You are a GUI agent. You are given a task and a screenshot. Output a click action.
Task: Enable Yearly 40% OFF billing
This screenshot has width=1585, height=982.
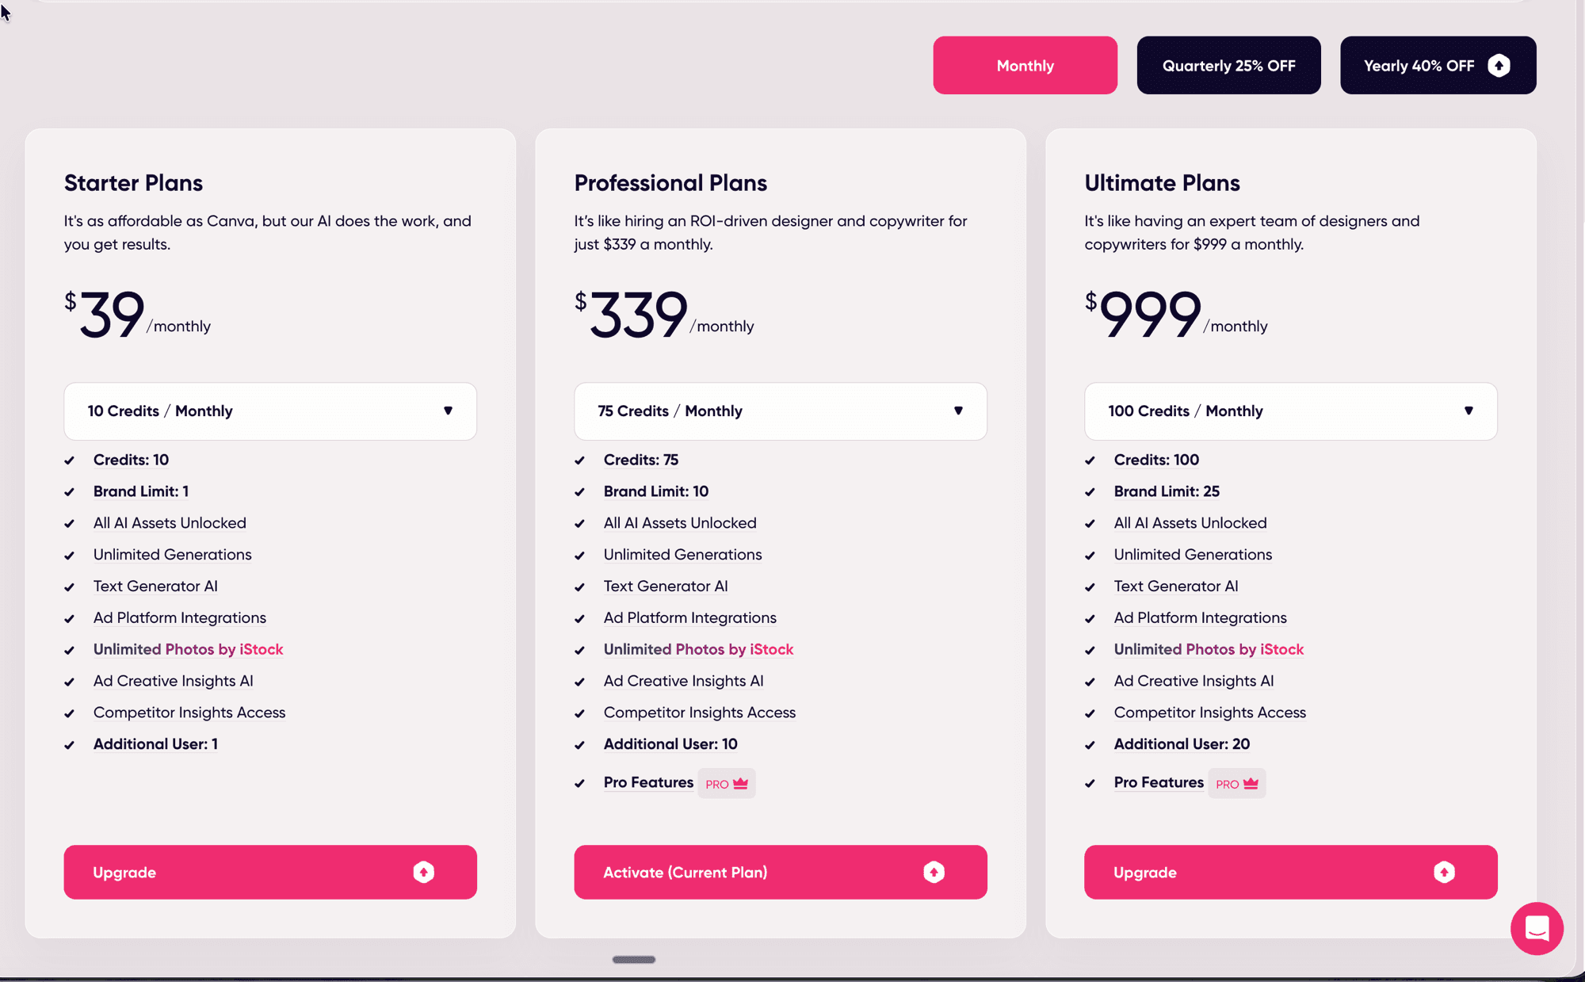point(1438,65)
